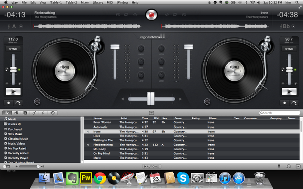303x189 pixels.
Task: Sort library by BPM column
Action: click(156, 118)
